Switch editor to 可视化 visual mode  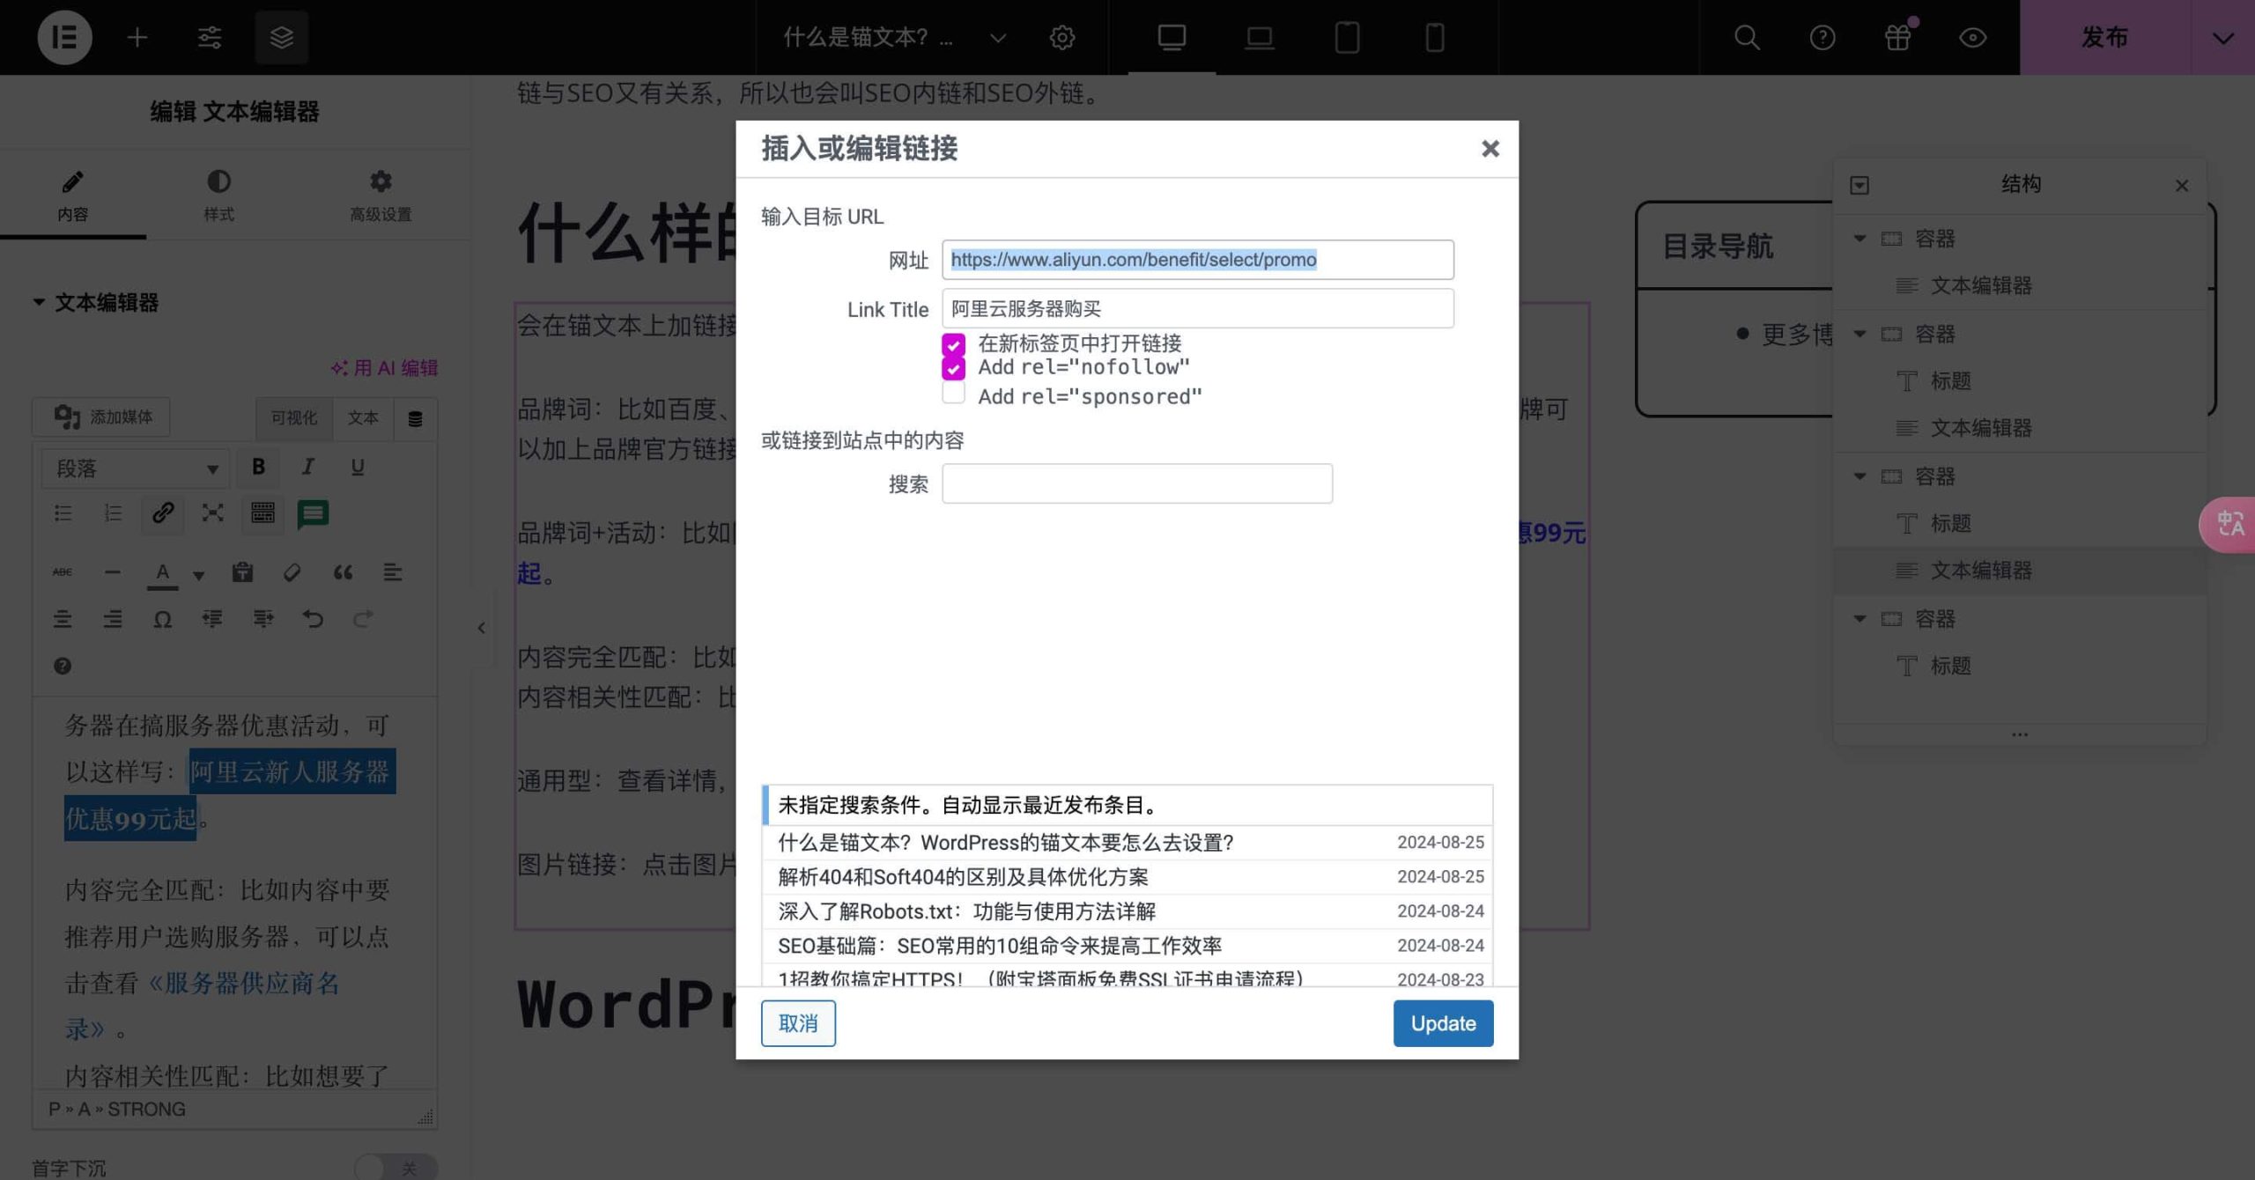tap(294, 417)
